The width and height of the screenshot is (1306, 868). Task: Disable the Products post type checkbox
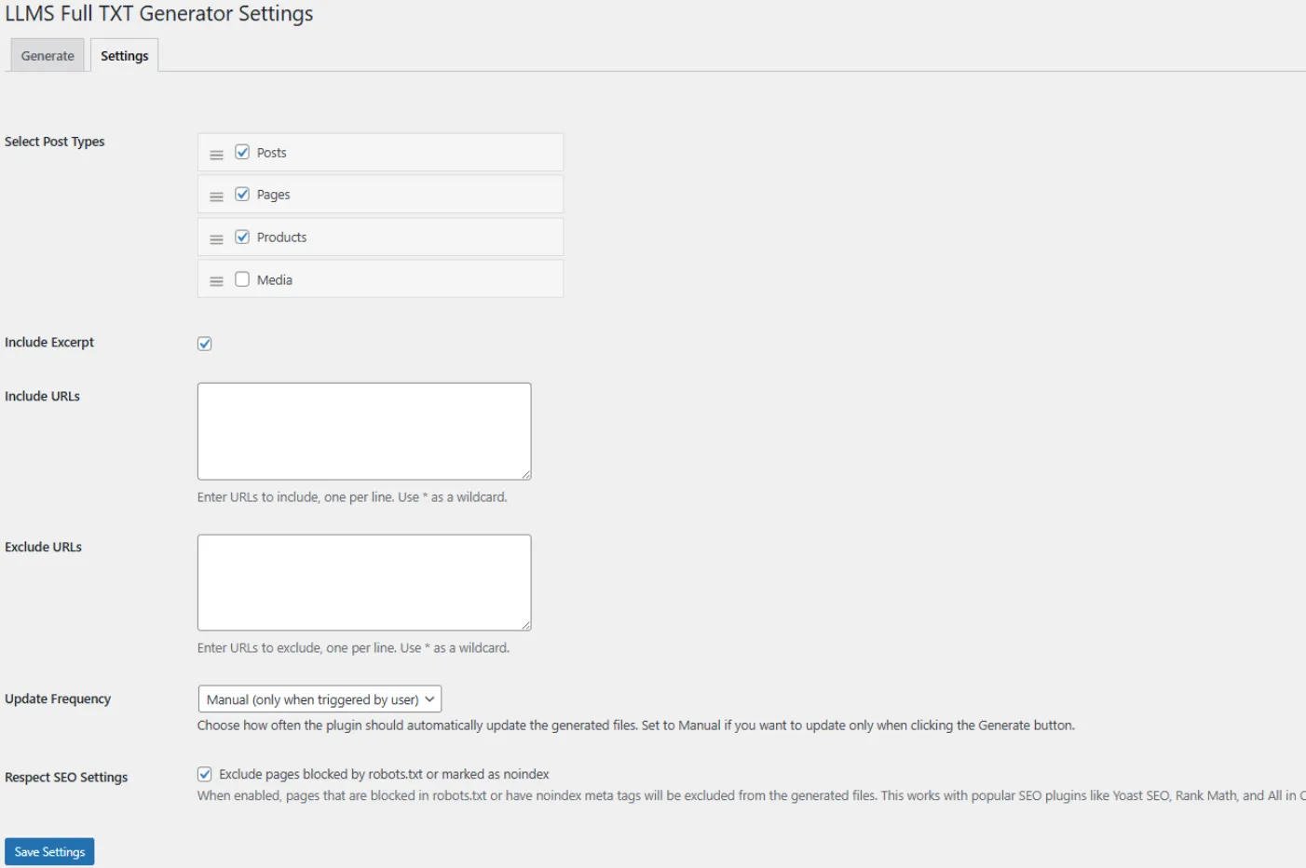[242, 237]
